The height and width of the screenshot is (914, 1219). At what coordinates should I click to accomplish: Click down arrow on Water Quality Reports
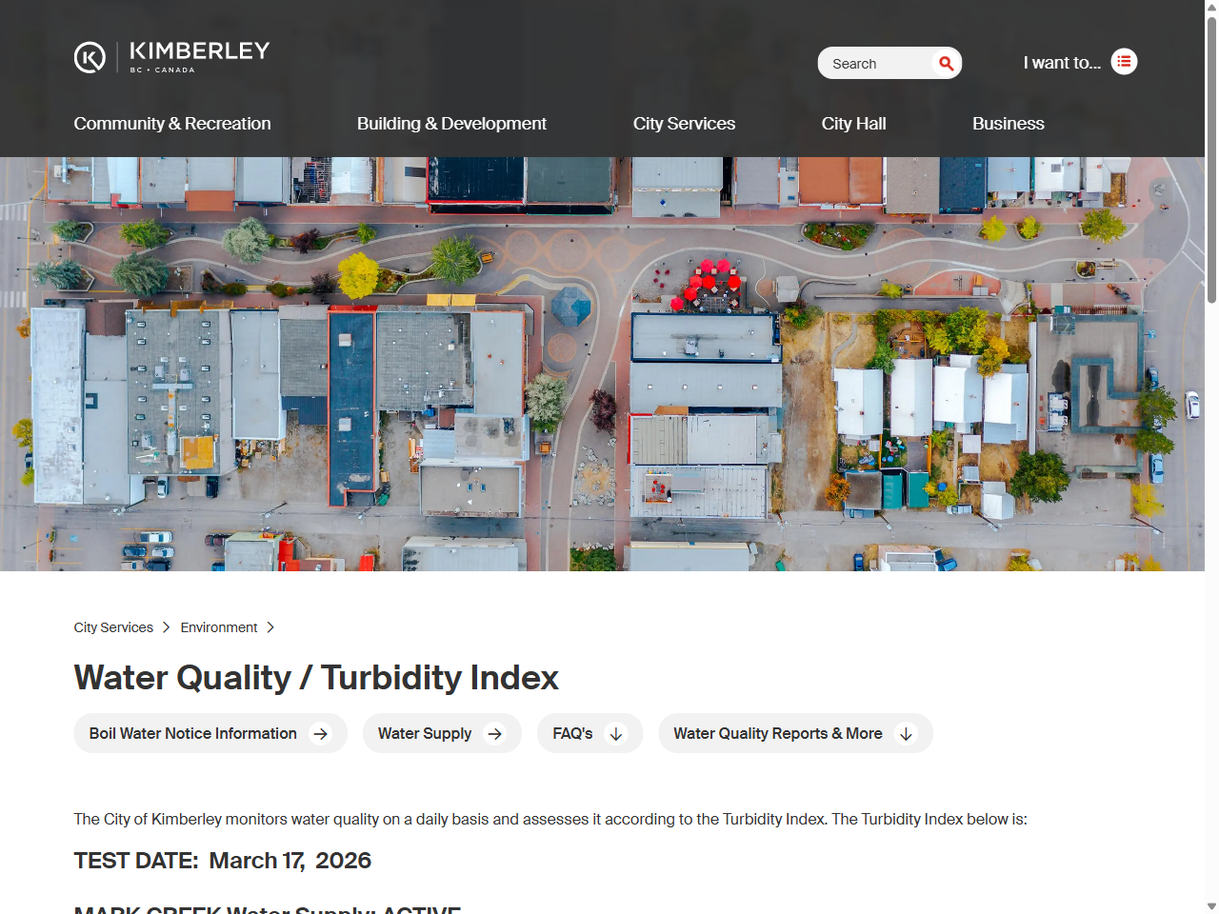(906, 734)
